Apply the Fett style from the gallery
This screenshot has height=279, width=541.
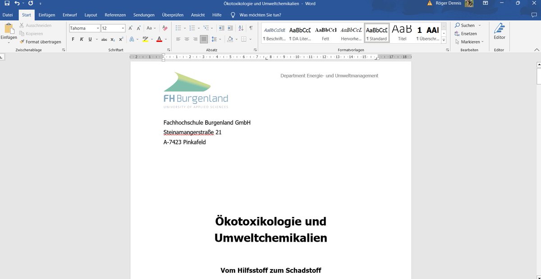(326, 33)
